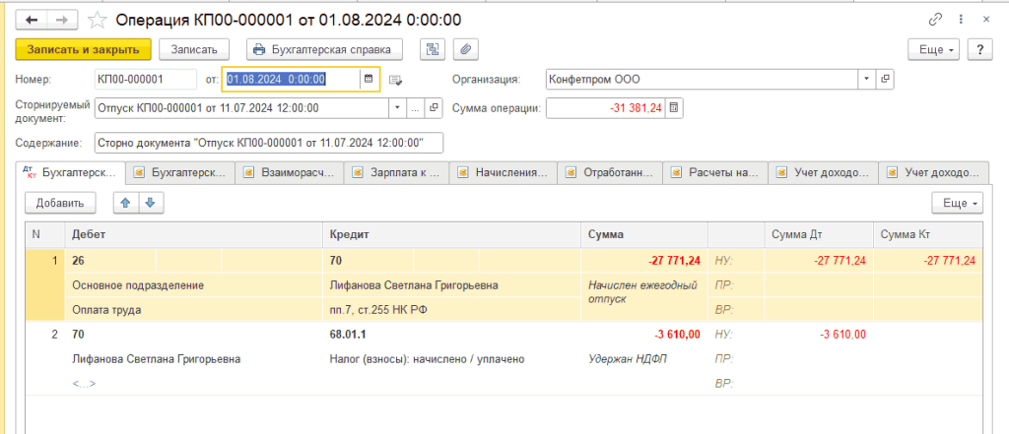Click the Добавить button

point(60,203)
